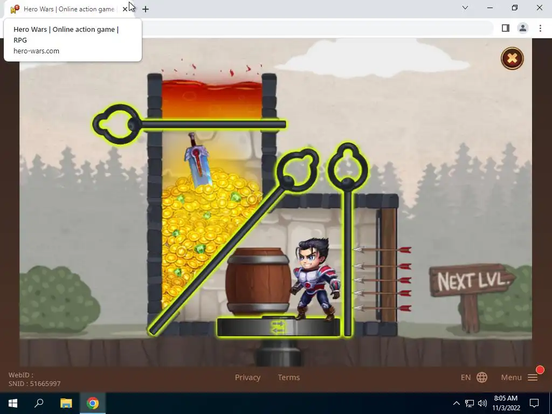
Task: Click the globe language icon
Action: (x=482, y=377)
